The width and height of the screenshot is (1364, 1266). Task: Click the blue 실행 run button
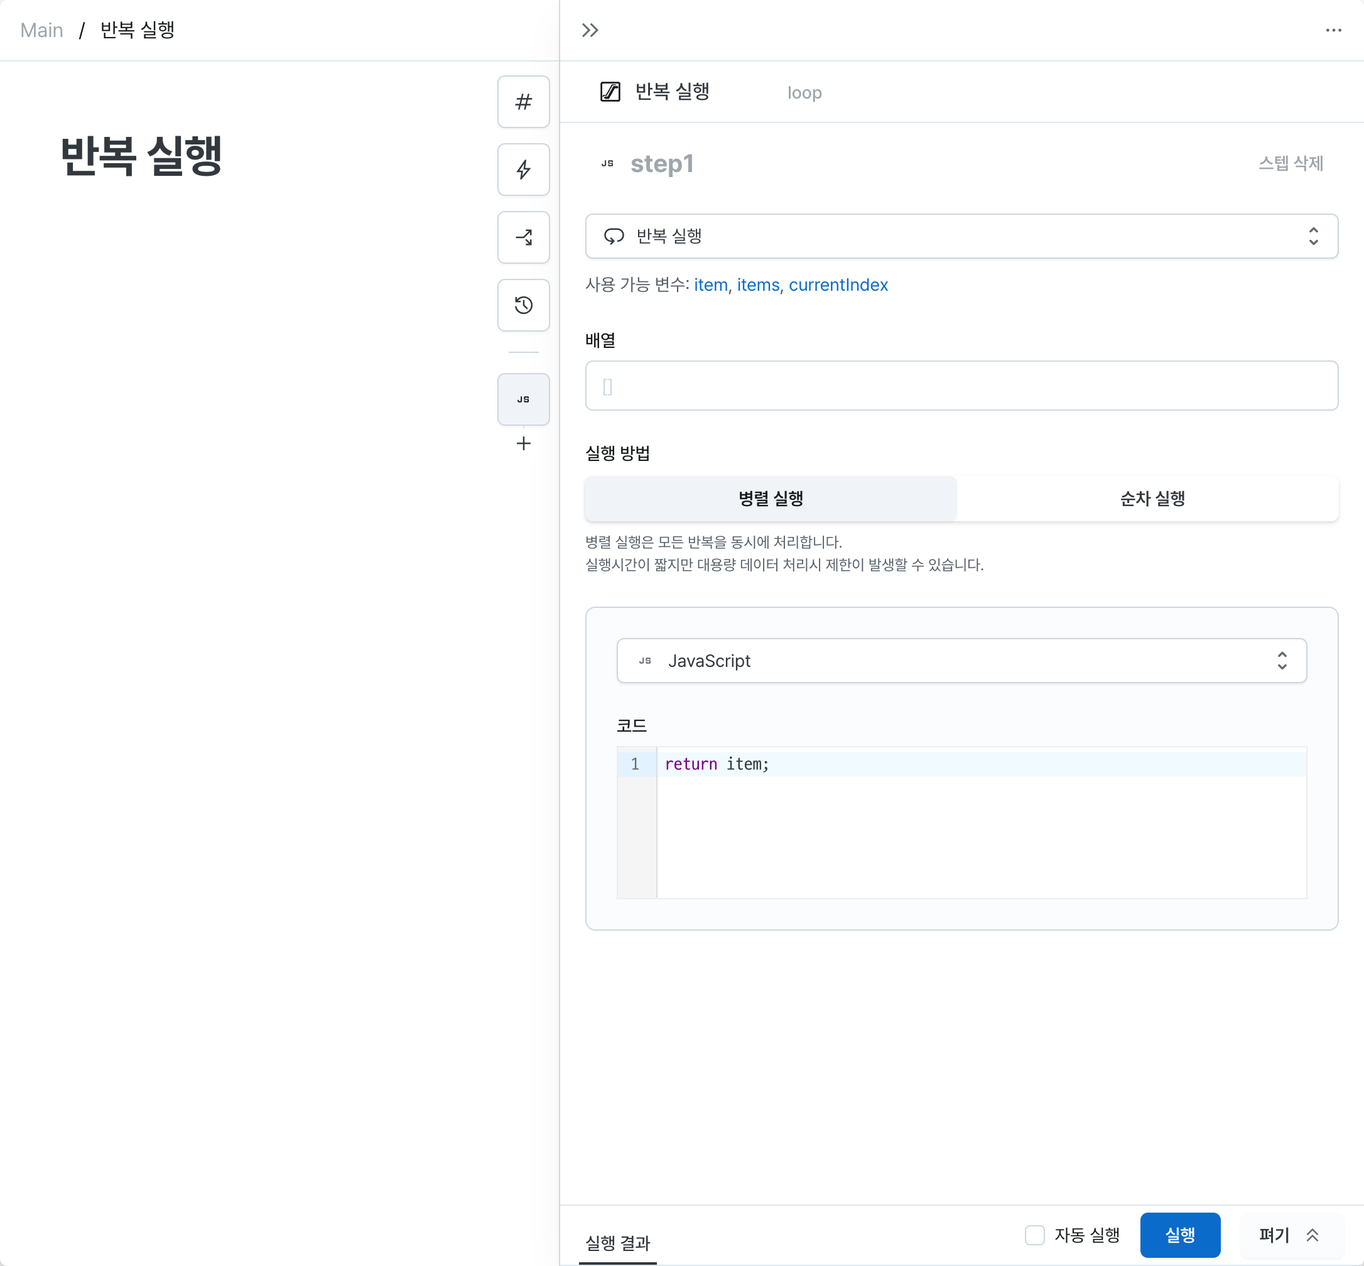pos(1180,1235)
